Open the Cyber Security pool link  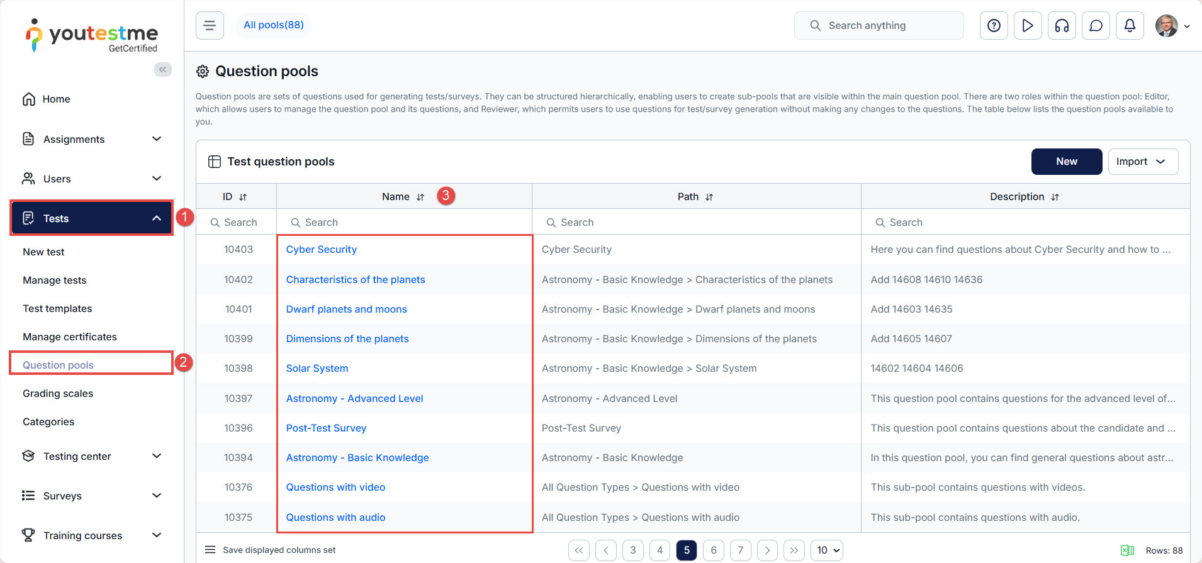[321, 249]
